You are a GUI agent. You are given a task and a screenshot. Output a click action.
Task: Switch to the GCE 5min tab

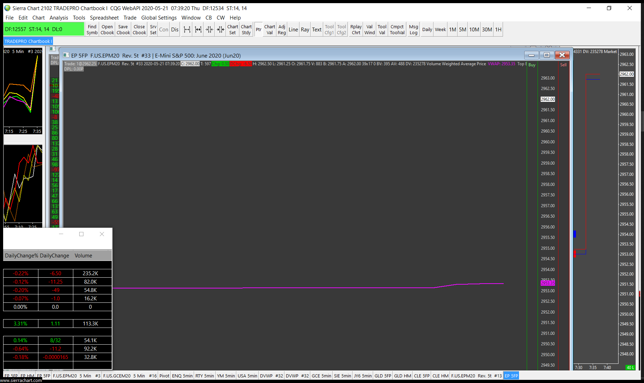321,376
